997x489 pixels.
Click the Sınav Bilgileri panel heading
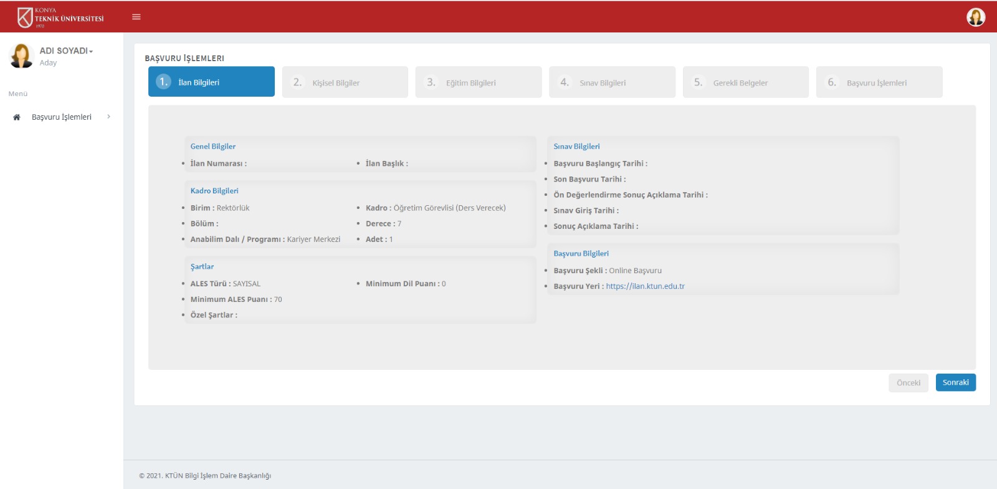click(576, 147)
